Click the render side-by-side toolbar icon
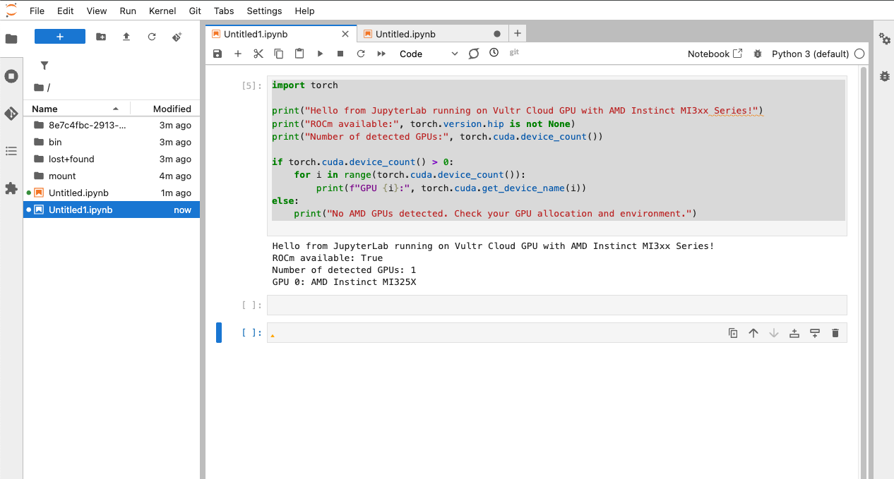The height and width of the screenshot is (479, 894). tap(474, 54)
